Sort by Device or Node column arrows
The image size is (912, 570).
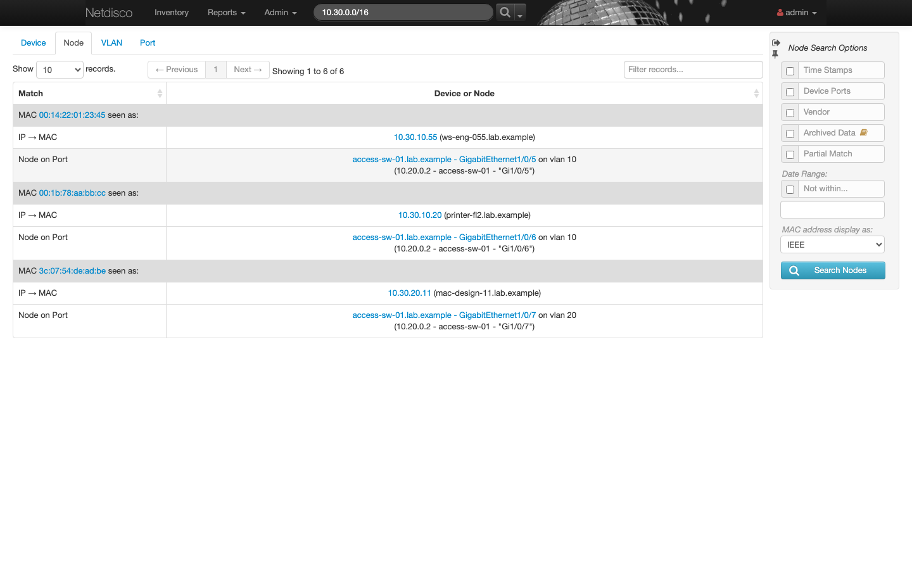[x=756, y=93]
